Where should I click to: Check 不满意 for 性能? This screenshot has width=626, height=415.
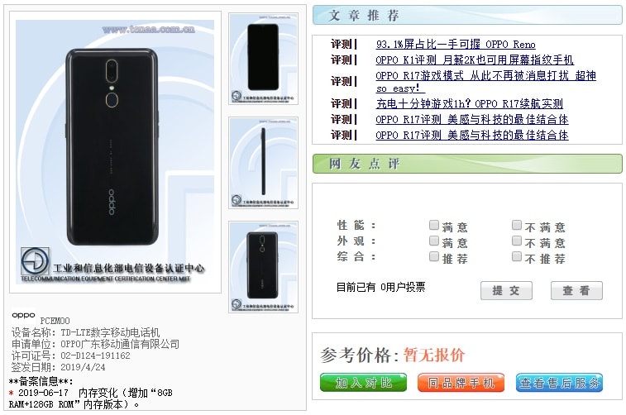[x=517, y=225]
